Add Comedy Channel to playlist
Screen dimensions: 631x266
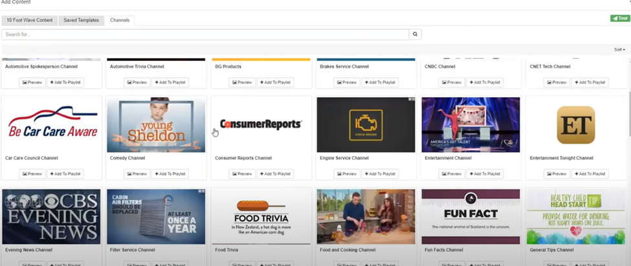click(x=170, y=173)
